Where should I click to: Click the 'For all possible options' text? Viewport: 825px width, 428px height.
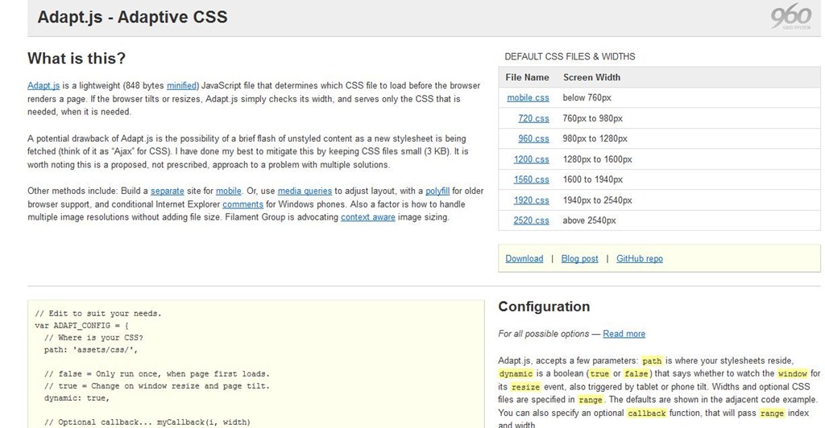(x=544, y=334)
